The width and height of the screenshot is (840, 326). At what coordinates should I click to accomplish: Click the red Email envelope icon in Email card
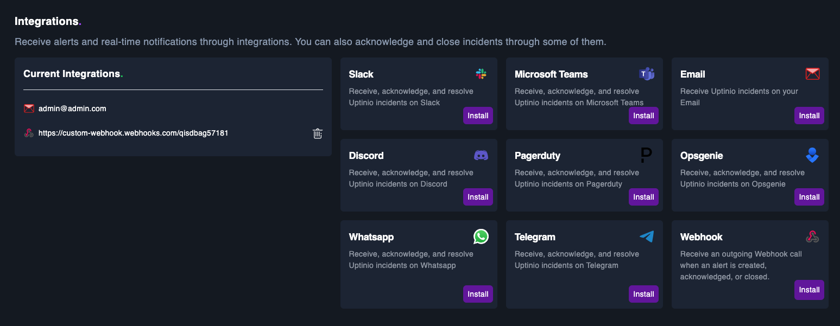click(812, 74)
